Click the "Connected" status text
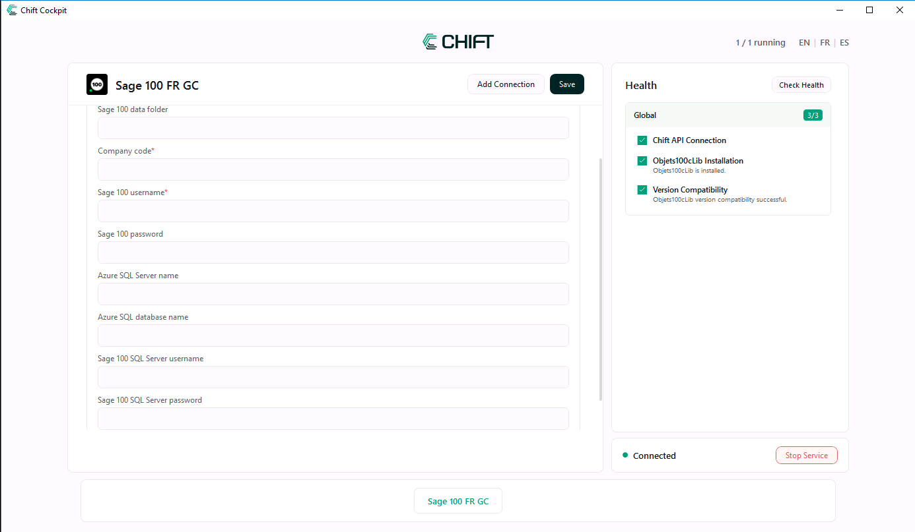 coord(654,456)
